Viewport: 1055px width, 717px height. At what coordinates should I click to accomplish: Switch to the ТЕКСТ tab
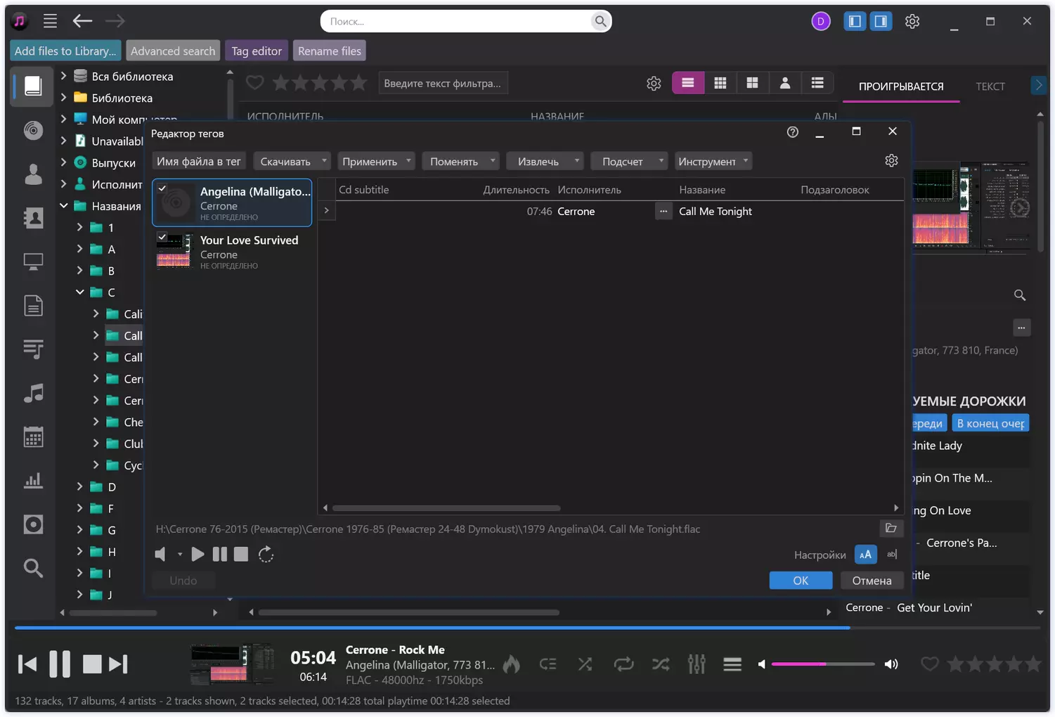click(x=990, y=86)
